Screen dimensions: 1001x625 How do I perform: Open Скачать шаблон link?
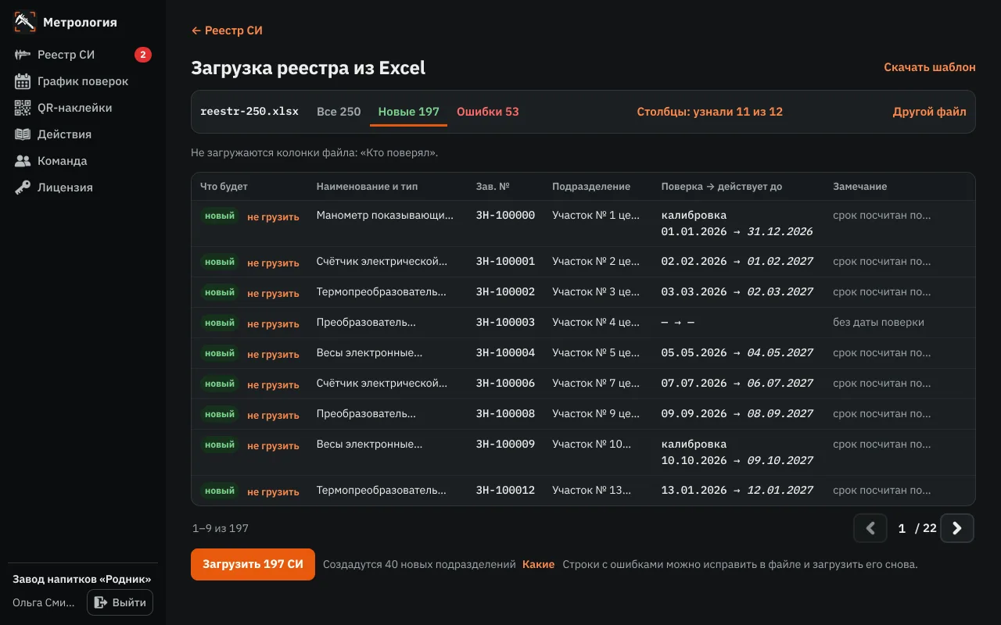930,67
